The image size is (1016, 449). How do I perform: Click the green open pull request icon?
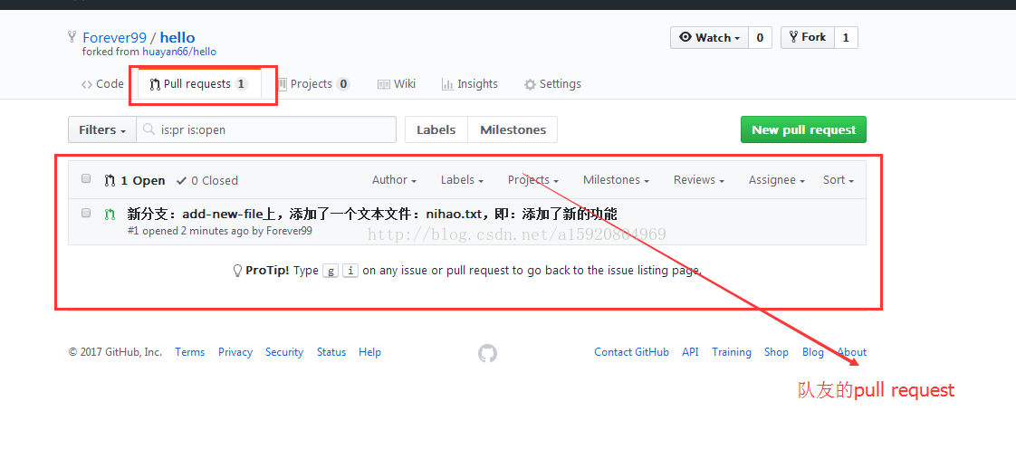(x=110, y=214)
